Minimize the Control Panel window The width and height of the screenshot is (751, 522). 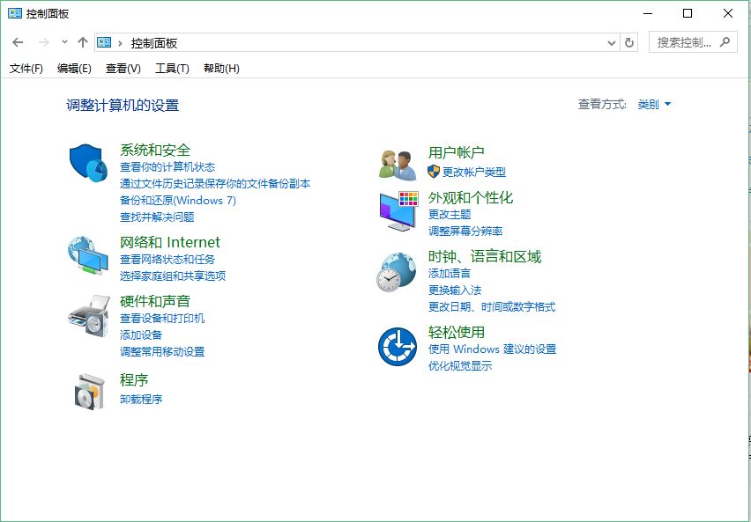[648, 13]
